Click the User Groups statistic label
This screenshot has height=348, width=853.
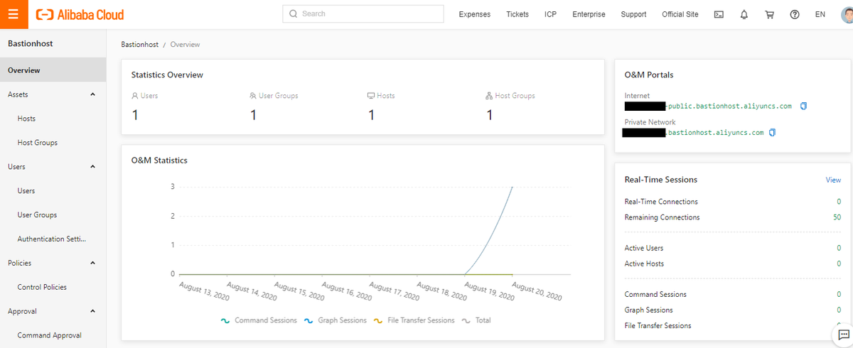coord(278,96)
